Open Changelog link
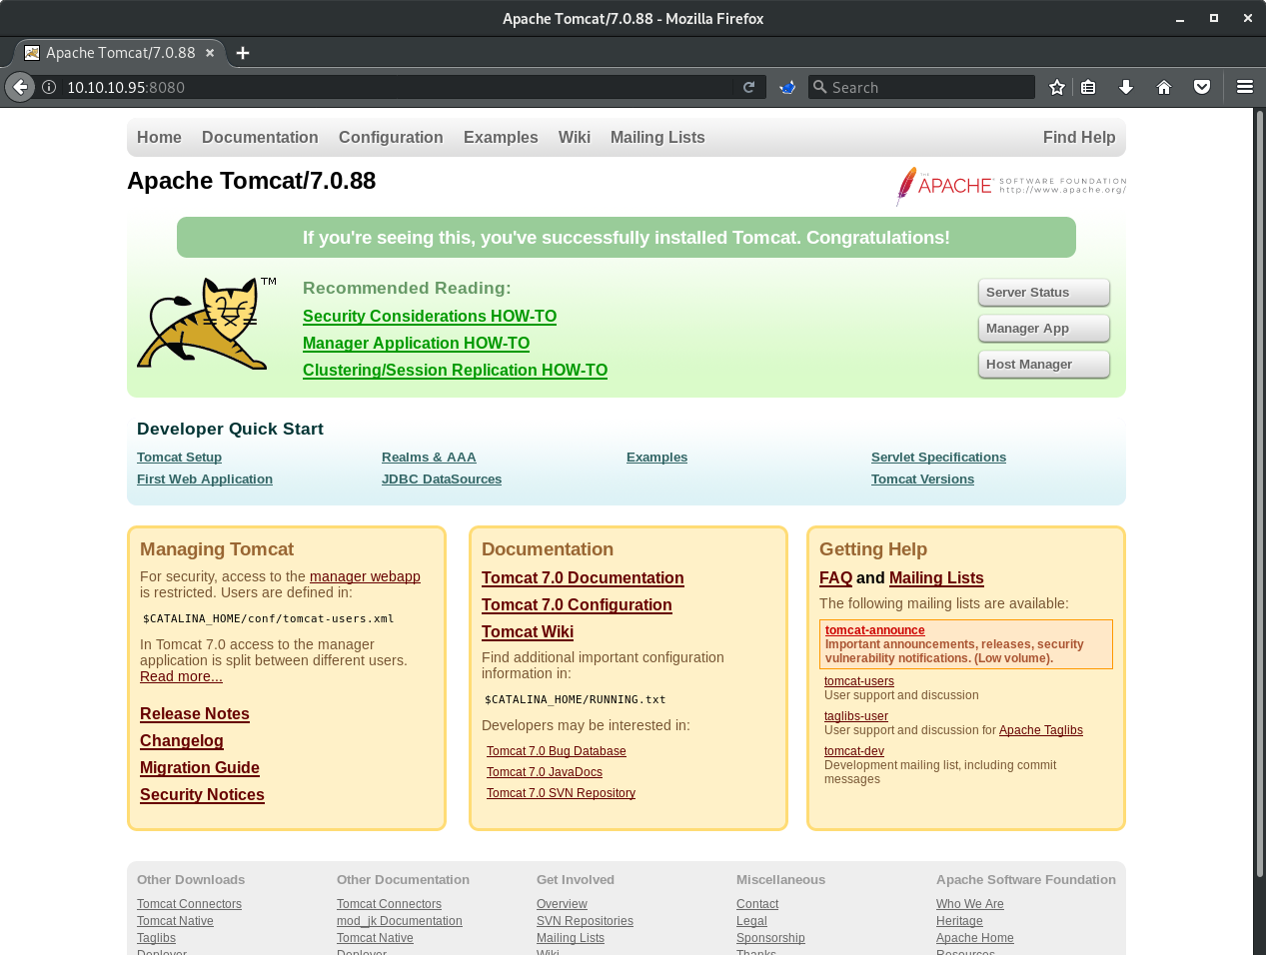This screenshot has width=1266, height=955. (x=182, y=741)
